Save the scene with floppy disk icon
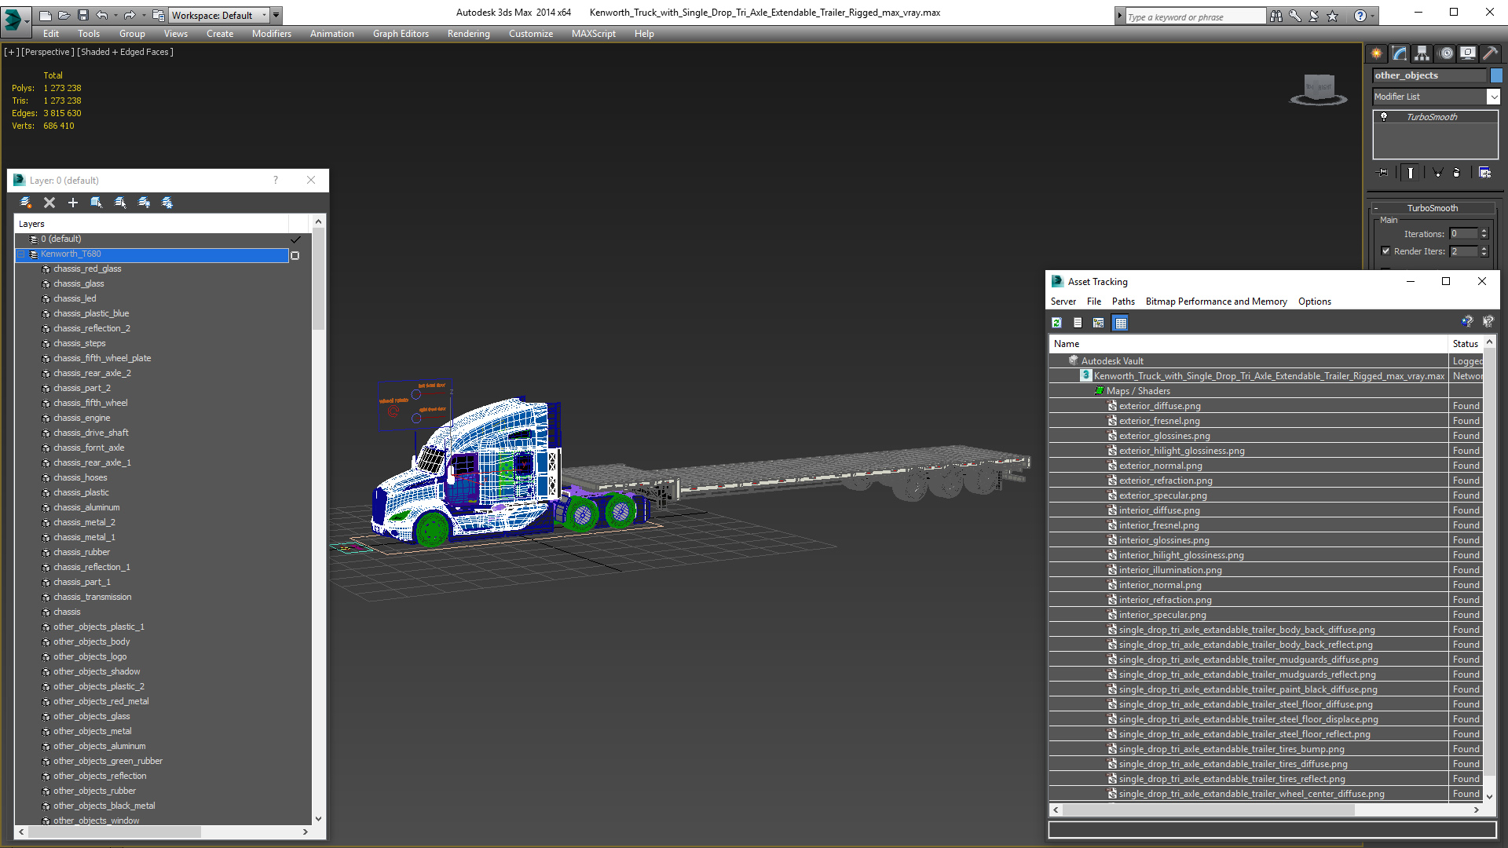1508x848 pixels. 82,15
